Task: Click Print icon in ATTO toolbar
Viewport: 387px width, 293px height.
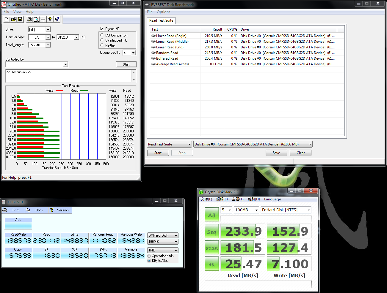Action: tap(29, 20)
